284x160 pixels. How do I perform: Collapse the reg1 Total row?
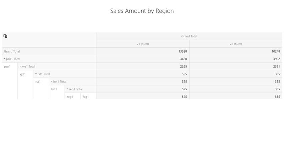pos(67,89)
